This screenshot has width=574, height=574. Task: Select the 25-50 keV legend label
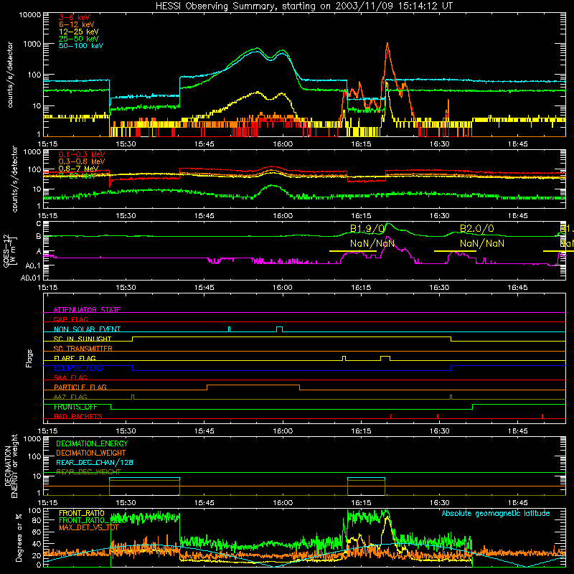79,39
